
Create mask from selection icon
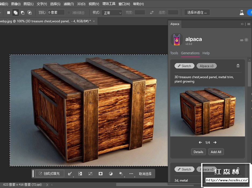(x=101, y=174)
